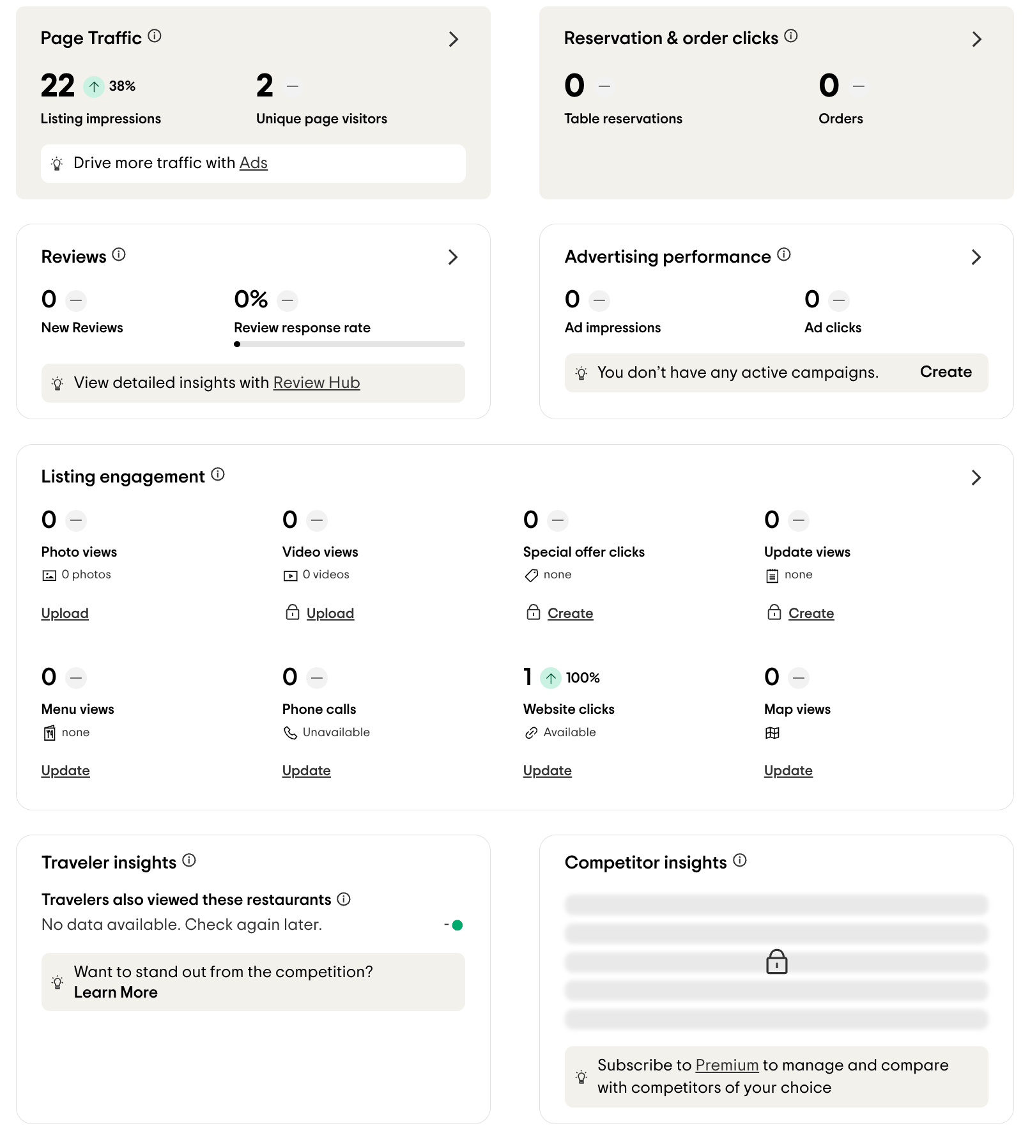Image resolution: width=1030 pixels, height=1135 pixels.
Task: Click the Review response rate progress bar
Action: [x=349, y=344]
